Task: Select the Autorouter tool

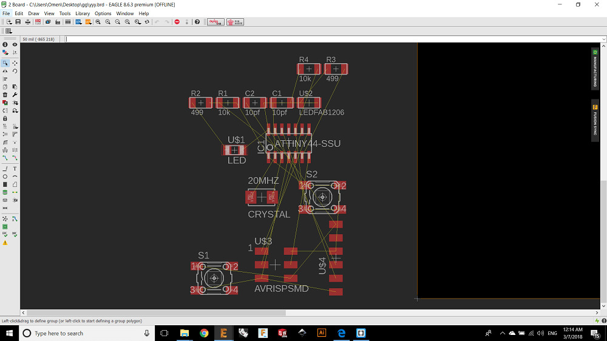Action: (15, 219)
